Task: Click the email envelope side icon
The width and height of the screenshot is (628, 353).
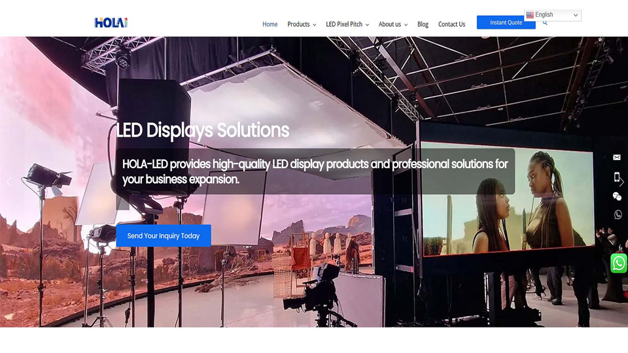Action: 617,158
